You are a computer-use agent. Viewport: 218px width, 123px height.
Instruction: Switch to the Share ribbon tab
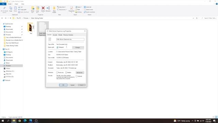(x=16, y=4)
